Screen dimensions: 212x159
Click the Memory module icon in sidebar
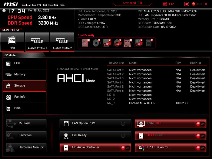(x=8, y=75)
